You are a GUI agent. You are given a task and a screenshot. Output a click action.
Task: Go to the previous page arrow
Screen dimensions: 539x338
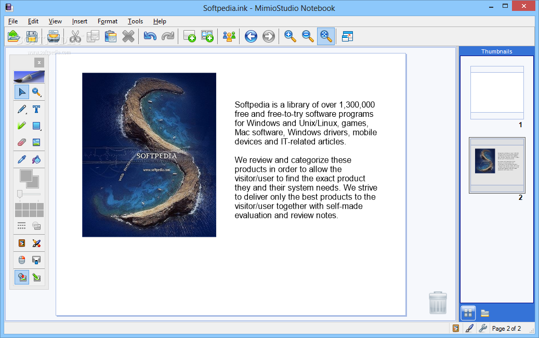251,36
